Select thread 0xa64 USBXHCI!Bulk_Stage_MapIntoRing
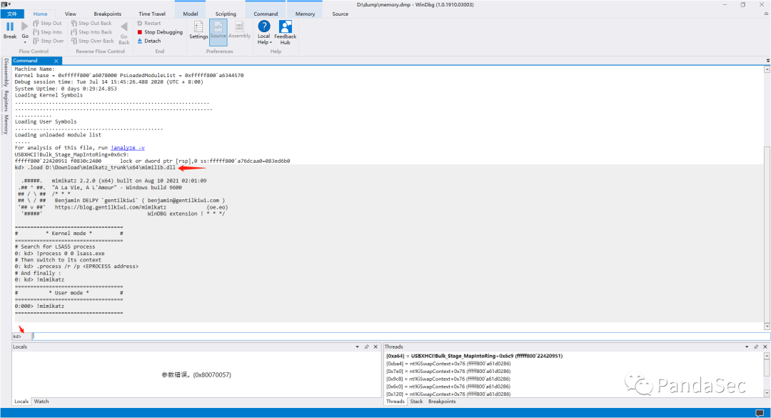This screenshot has height=418, width=771. [475, 356]
